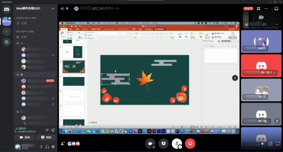Click the speaker icon beside B header

point(62,8)
